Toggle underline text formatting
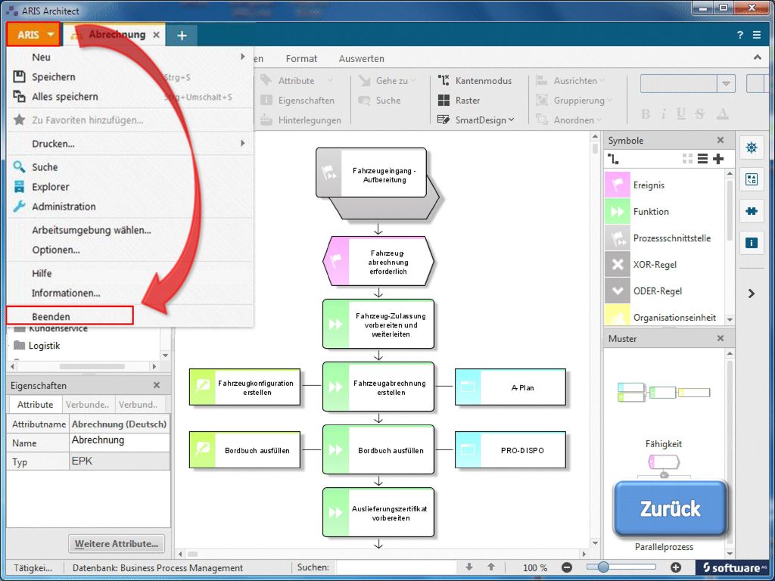 [680, 114]
